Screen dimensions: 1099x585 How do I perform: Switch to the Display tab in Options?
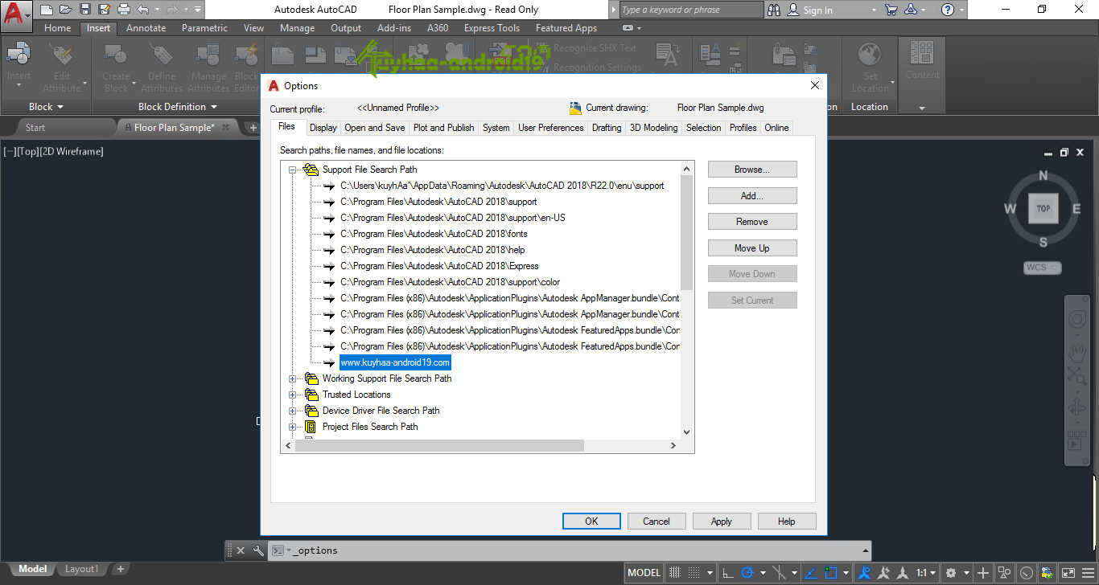[x=323, y=128]
